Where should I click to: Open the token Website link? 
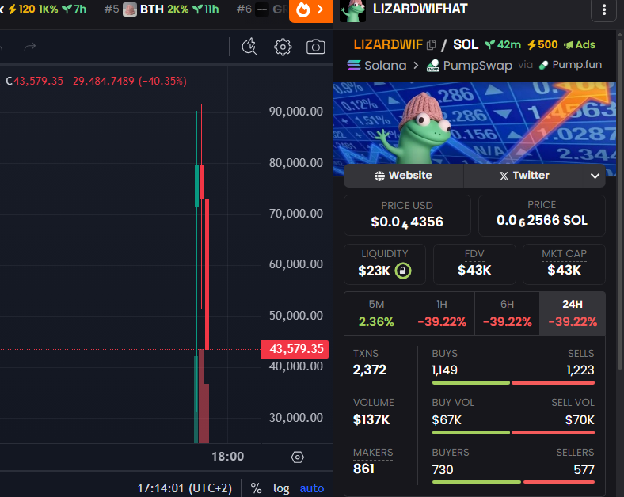pos(404,176)
